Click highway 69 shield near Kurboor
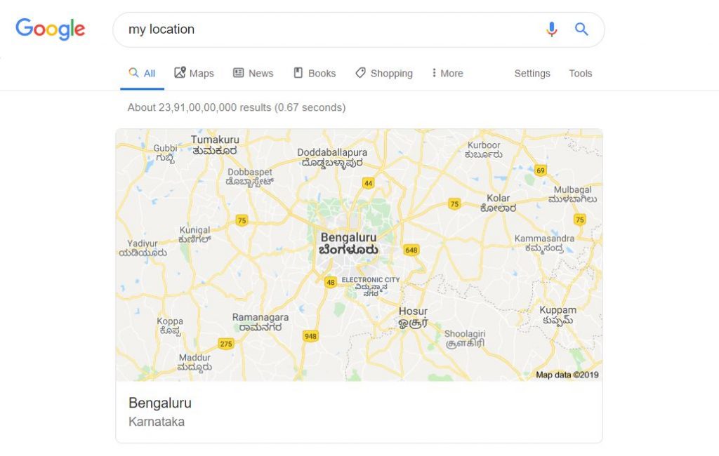Viewport: 719px width, 456px height. [541, 171]
